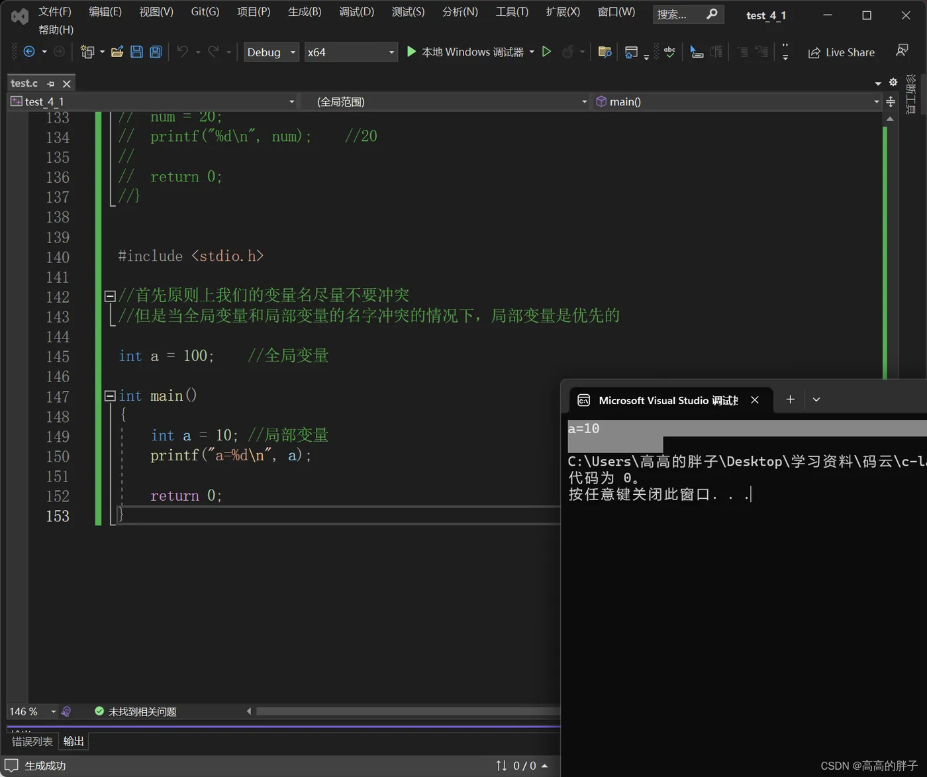The width and height of the screenshot is (927, 777).
Task: Open the test_4_1 project scope dropdown
Action: 152,101
